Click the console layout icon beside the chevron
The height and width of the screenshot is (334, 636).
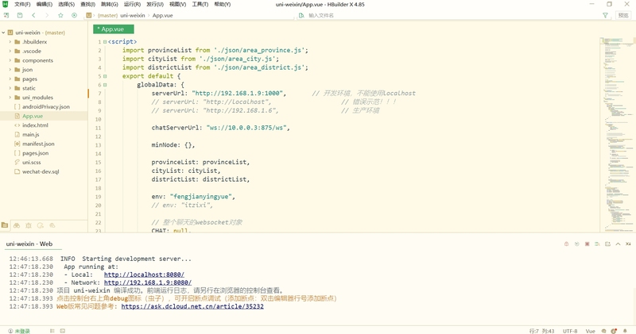tap(607, 244)
